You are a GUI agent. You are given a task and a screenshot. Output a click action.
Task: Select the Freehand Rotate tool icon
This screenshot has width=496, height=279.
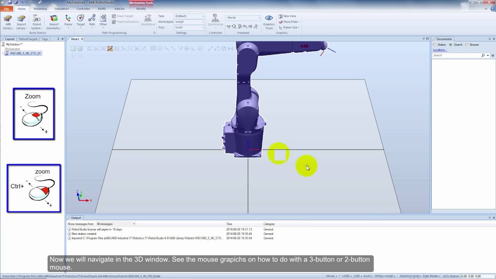[x=234, y=26]
